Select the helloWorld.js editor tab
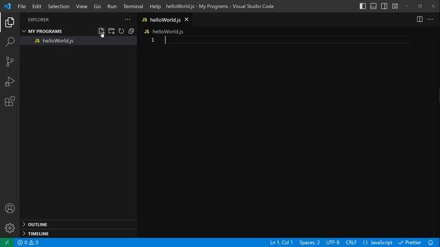Viewport: 440px width, 247px height. [x=165, y=20]
